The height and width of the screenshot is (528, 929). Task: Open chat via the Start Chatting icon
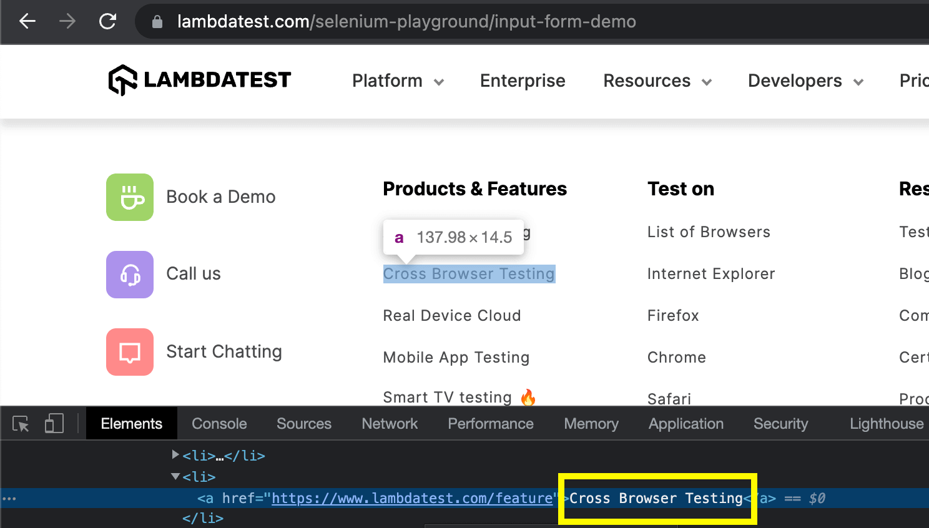(x=129, y=352)
